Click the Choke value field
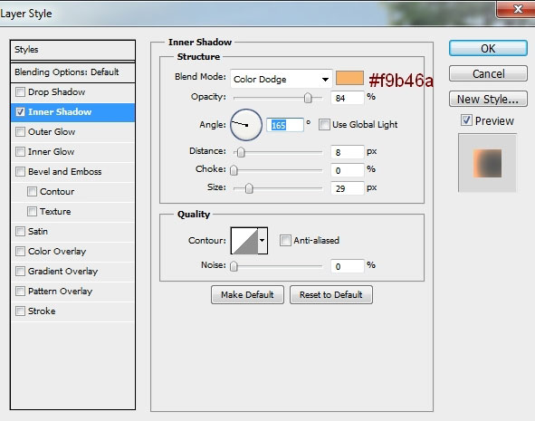The height and width of the screenshot is (421, 535). [x=348, y=170]
